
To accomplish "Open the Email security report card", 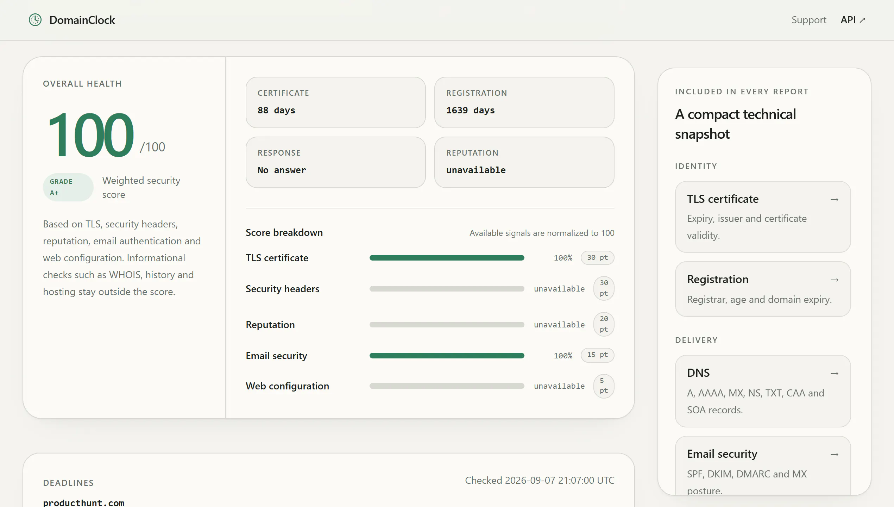I will [763, 466].
